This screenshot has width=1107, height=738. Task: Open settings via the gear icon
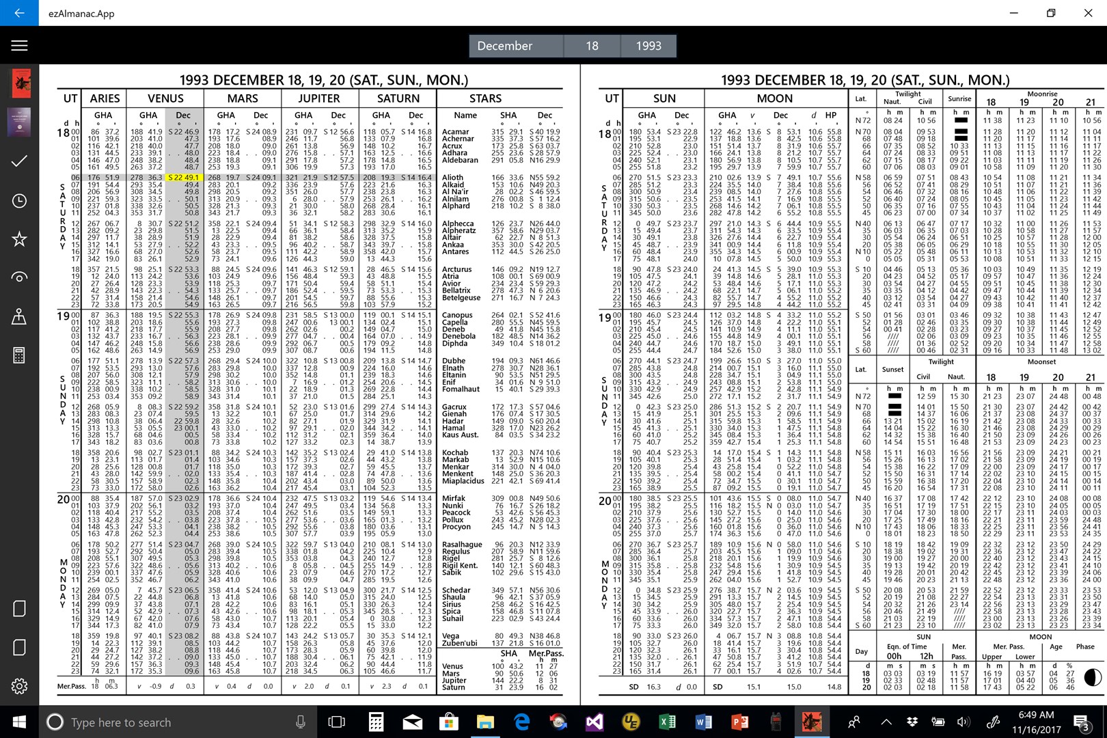pos(19,685)
